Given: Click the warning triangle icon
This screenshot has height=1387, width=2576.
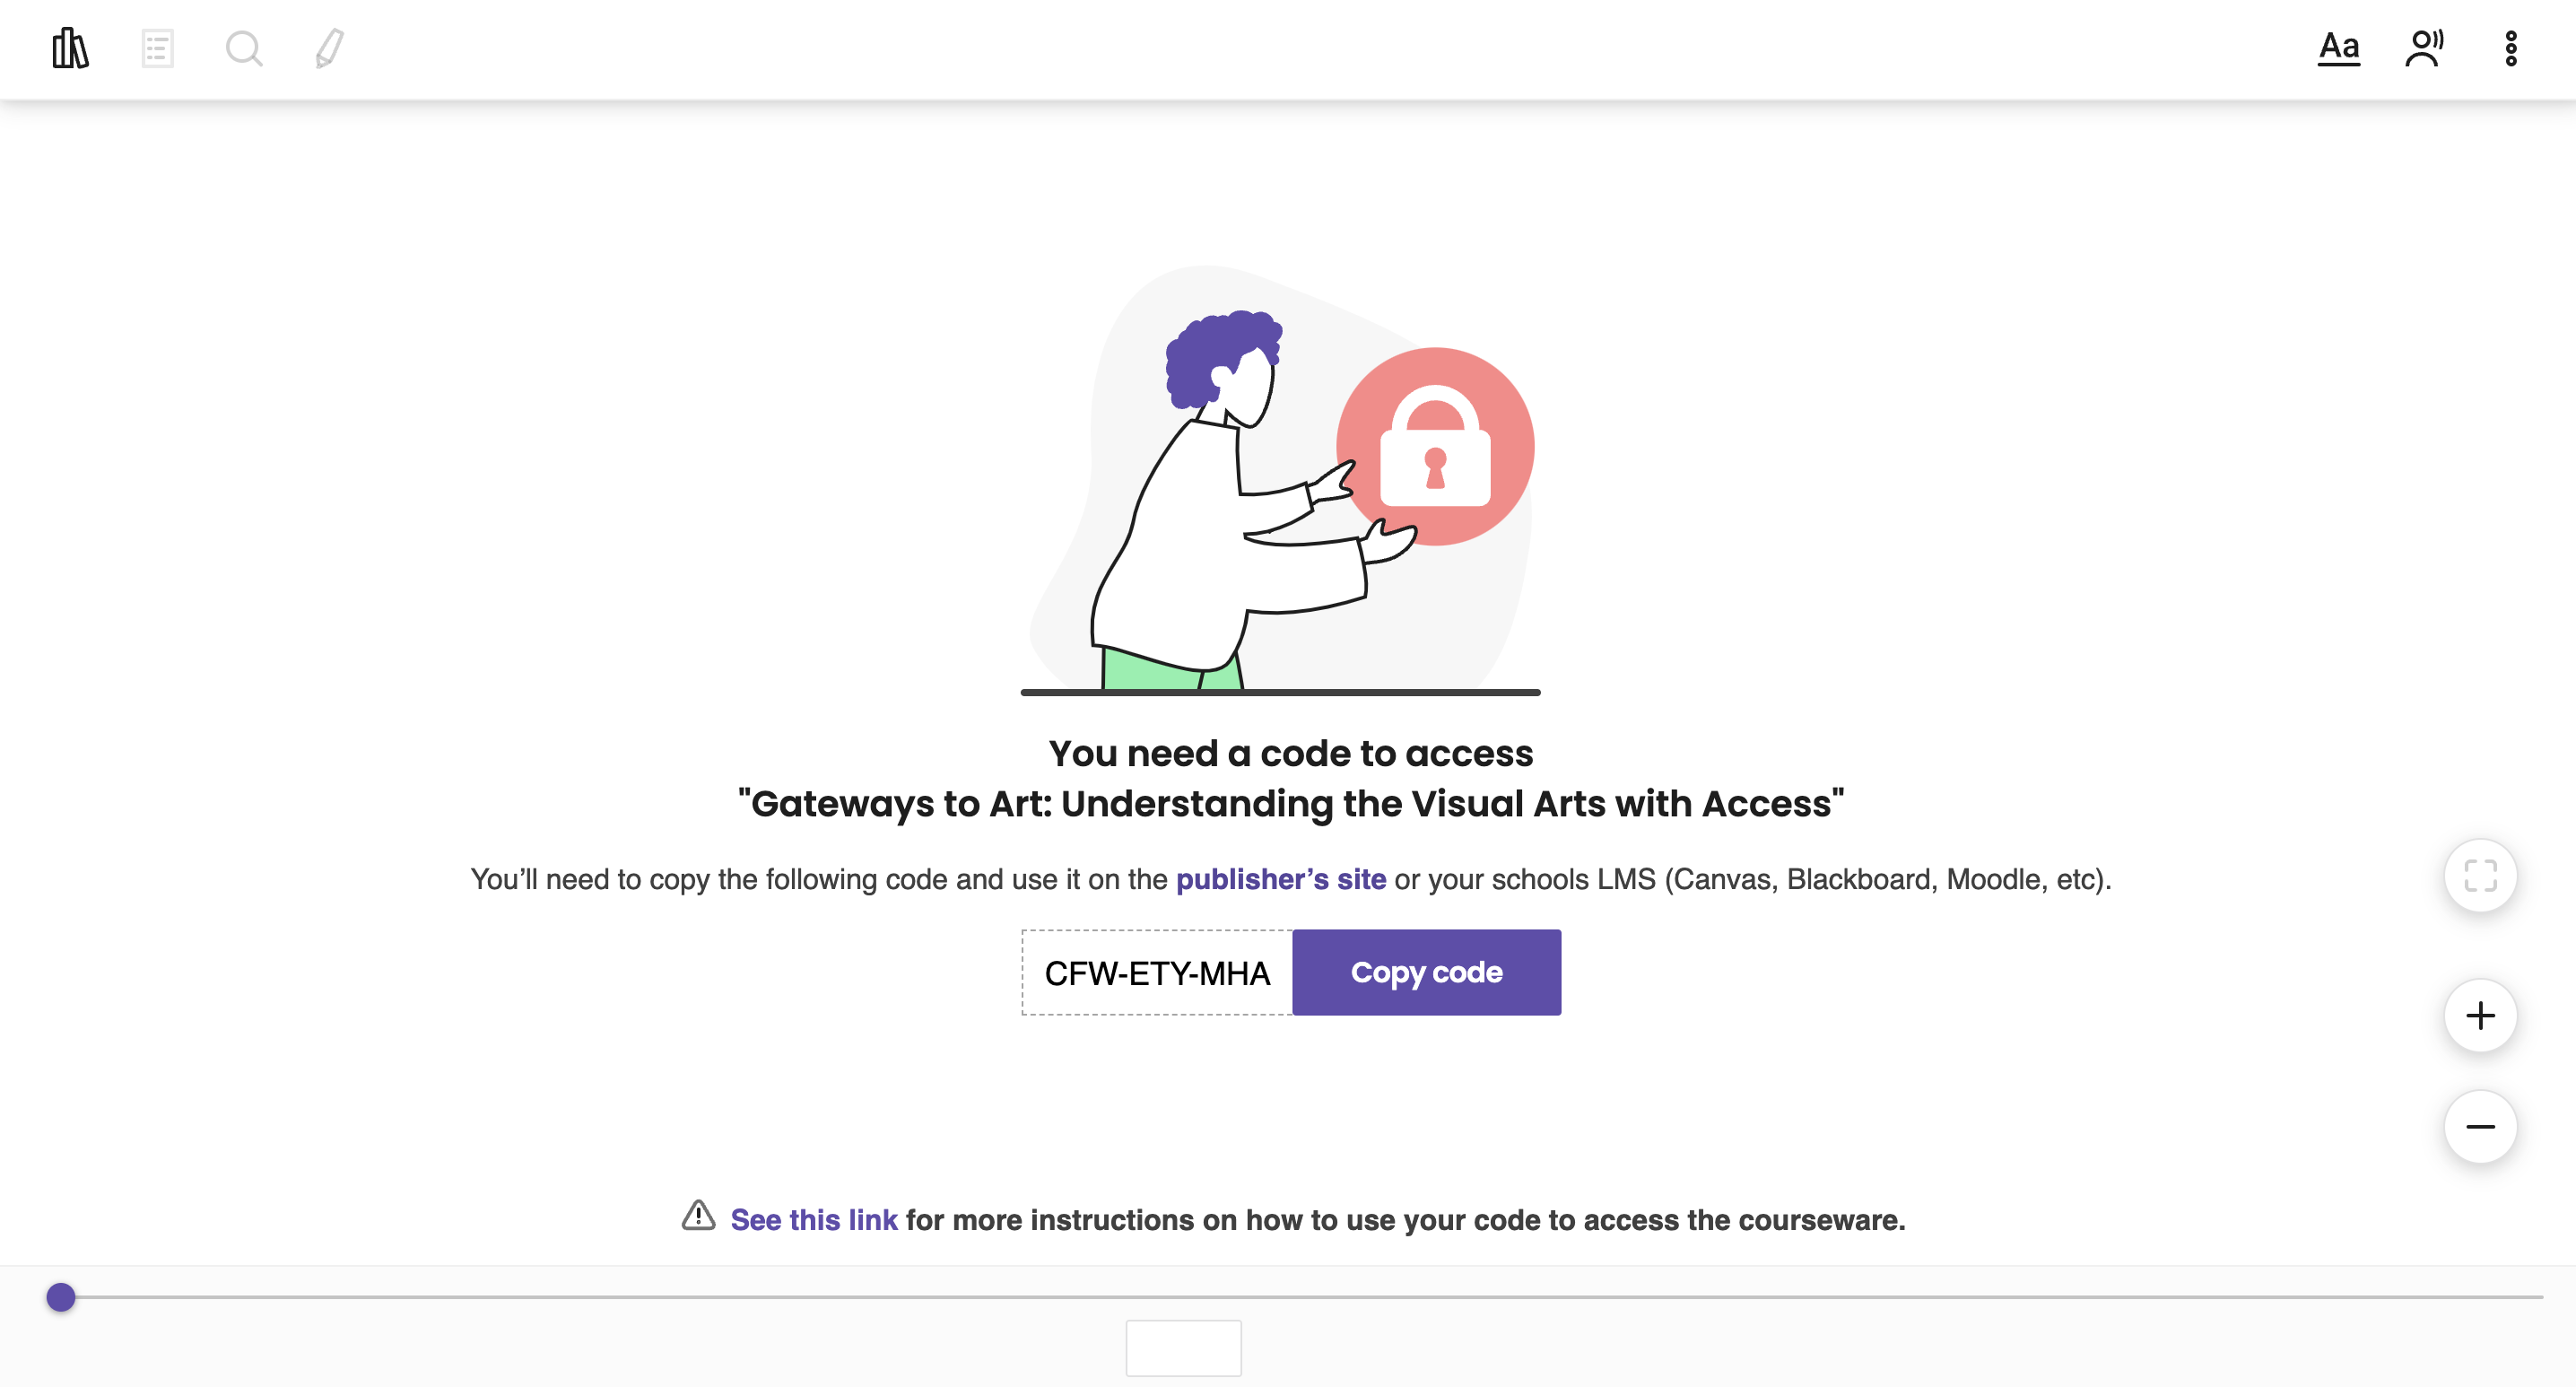Looking at the screenshot, I should pyautogui.click(x=698, y=1216).
